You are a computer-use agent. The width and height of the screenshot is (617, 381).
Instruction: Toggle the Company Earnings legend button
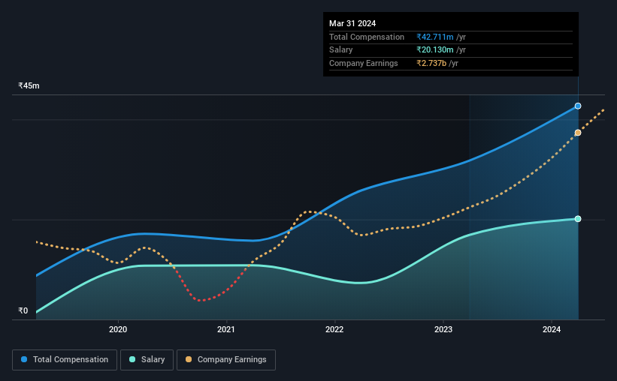pos(226,360)
